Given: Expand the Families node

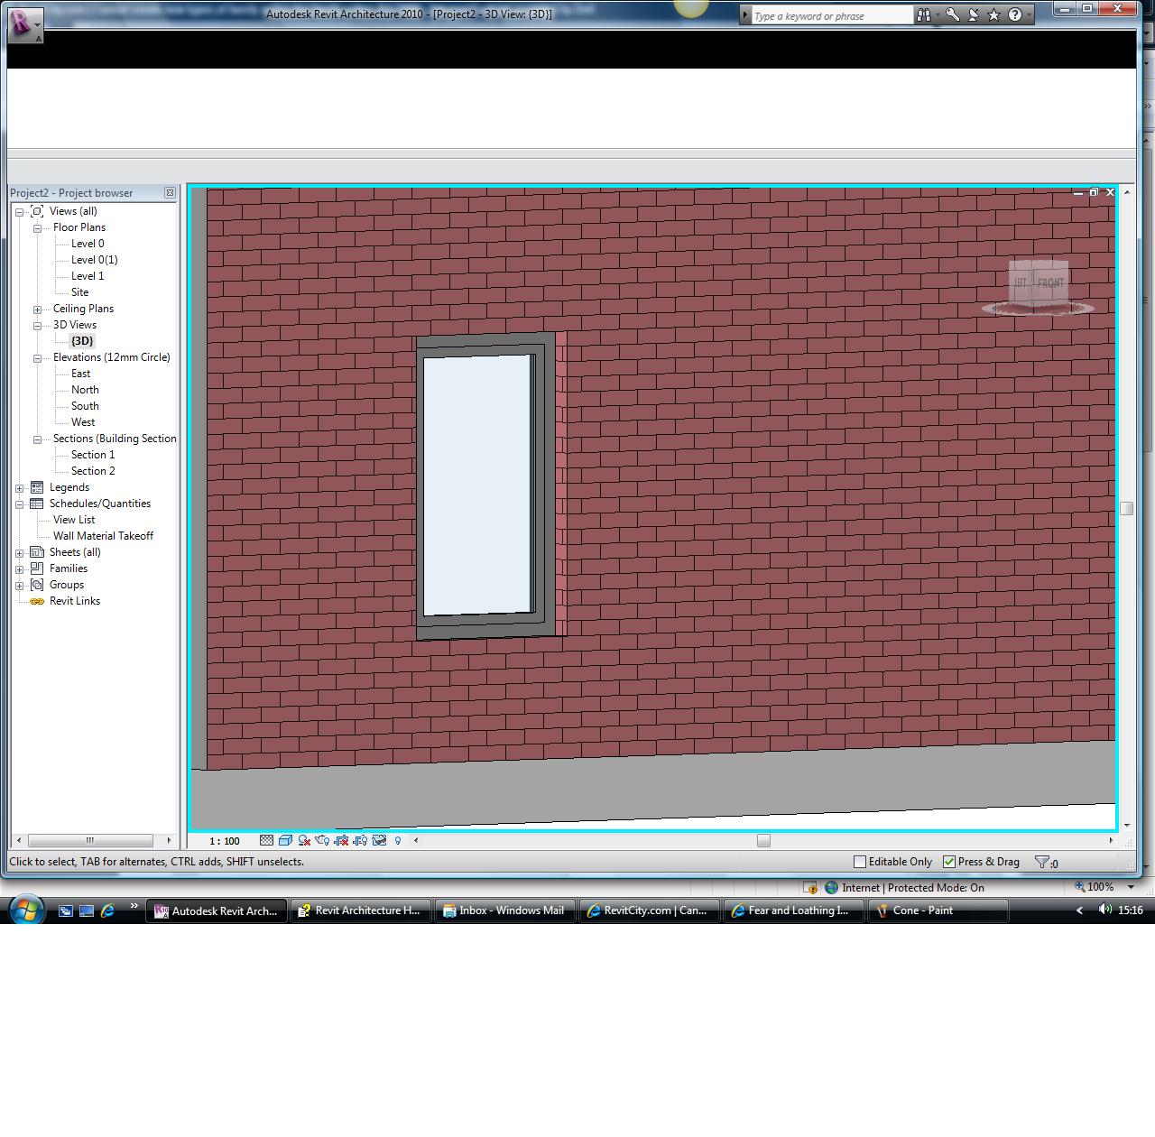Looking at the screenshot, I should pos(19,569).
